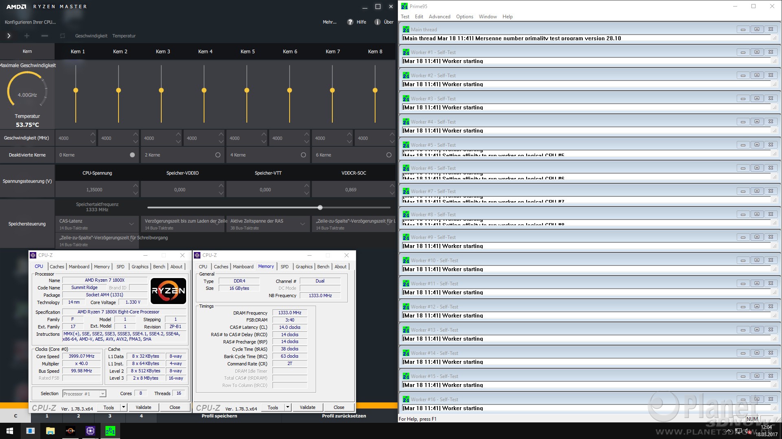Viewport: 782px width, 439px height.
Task: Close the Worker #10 Self-Test child window
Action: (771, 261)
